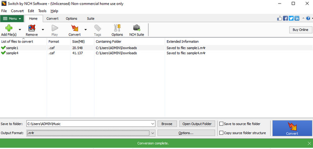Click size value 20.548
The height and width of the screenshot is (149, 313).
(x=77, y=48)
